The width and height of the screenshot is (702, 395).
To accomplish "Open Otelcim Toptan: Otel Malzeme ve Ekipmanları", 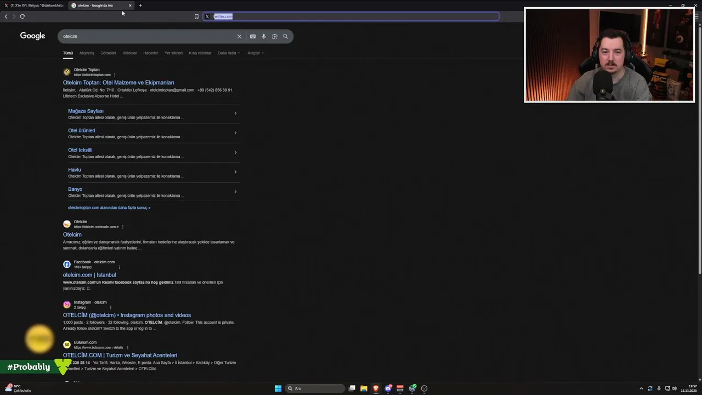I will [x=118, y=82].
